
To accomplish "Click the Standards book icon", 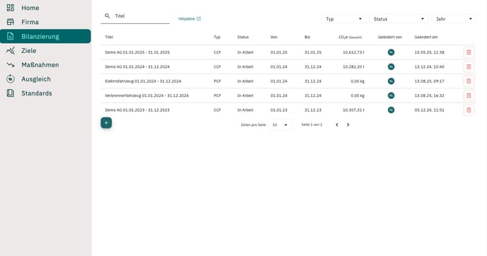I will click(10, 93).
